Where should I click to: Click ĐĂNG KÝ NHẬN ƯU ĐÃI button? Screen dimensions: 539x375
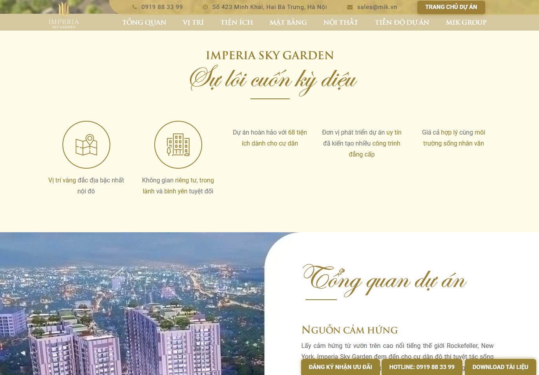click(x=340, y=367)
